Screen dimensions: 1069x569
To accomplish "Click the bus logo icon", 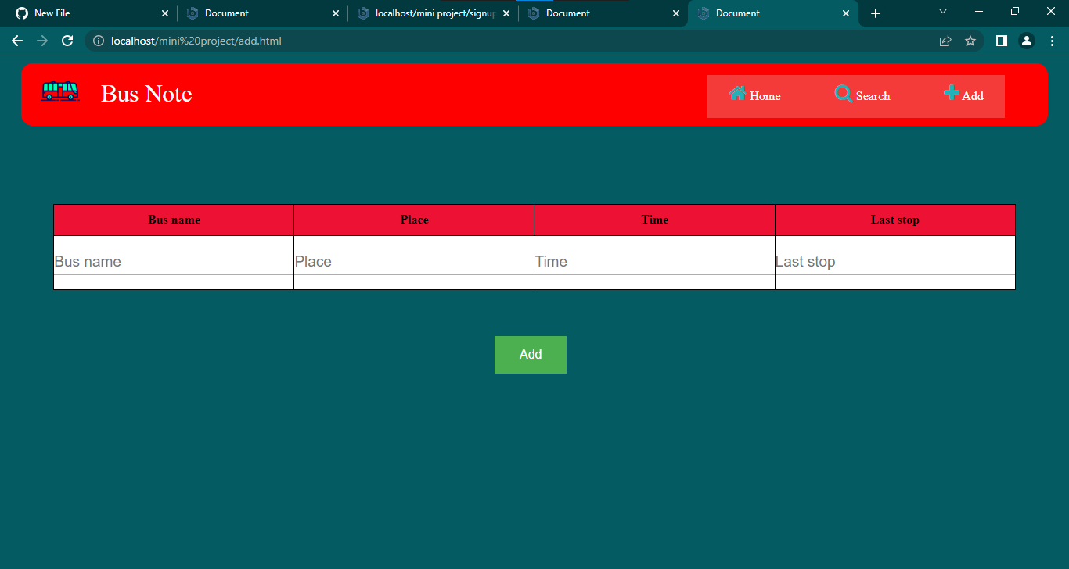I will (x=59, y=91).
